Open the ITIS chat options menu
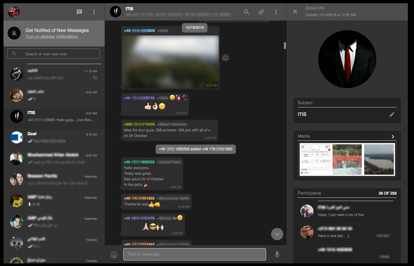 click(276, 12)
